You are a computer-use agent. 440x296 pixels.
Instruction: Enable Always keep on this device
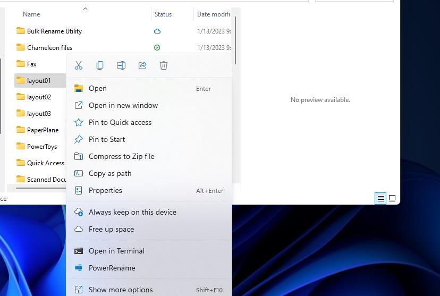(x=132, y=212)
